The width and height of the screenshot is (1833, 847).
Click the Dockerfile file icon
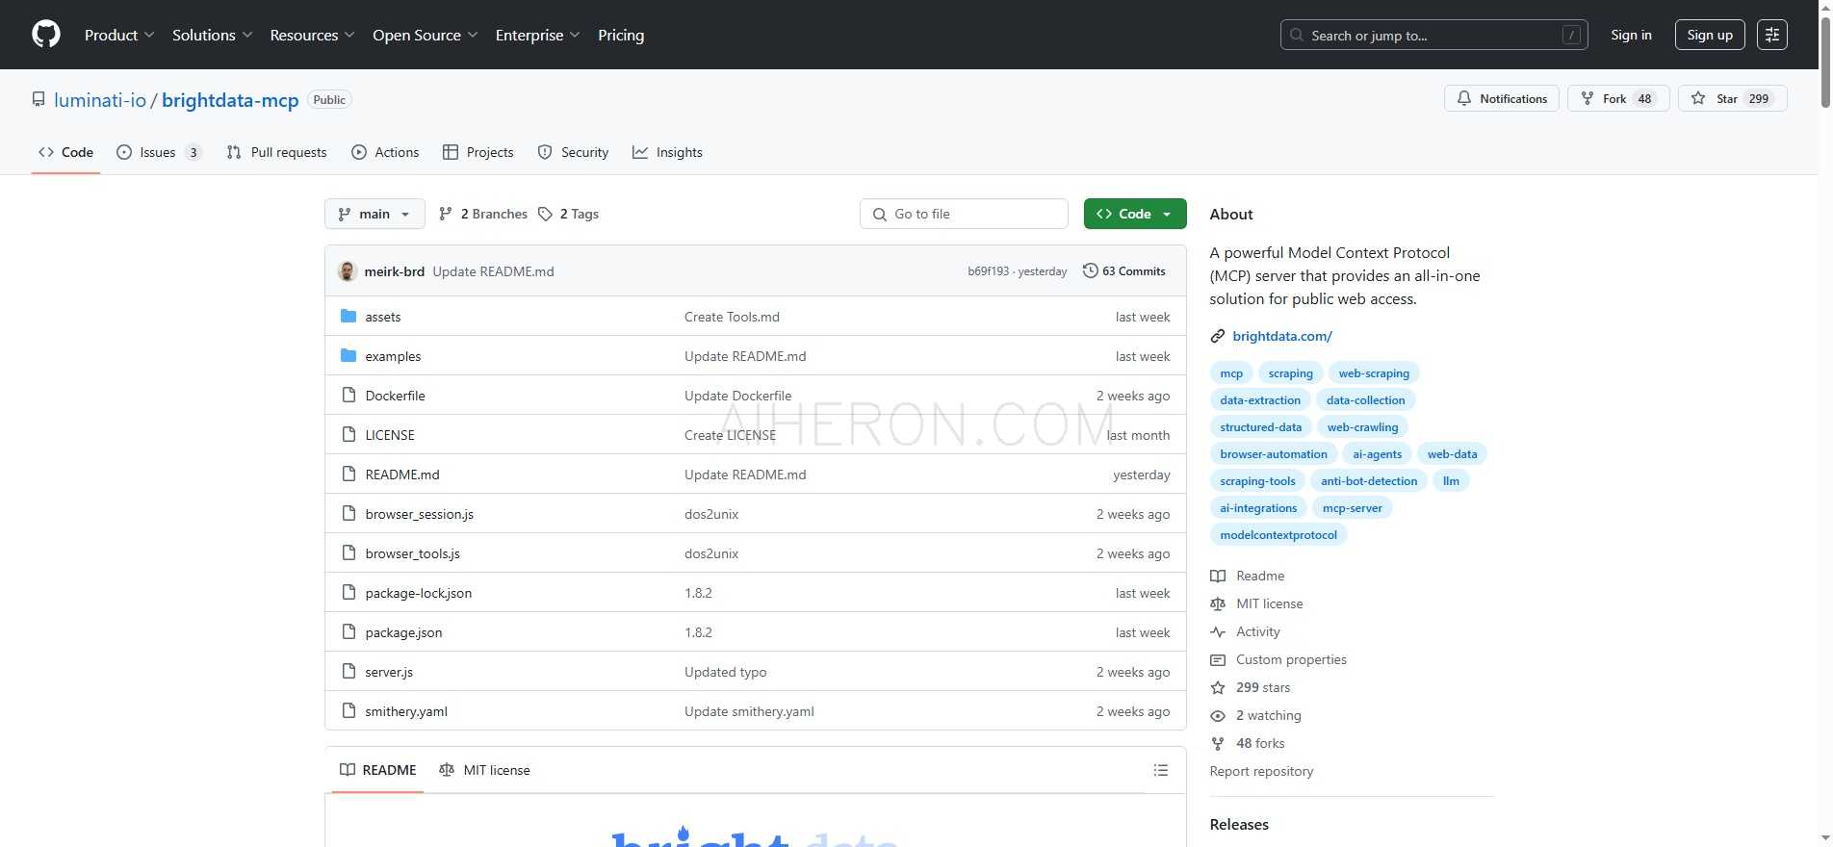349,396
